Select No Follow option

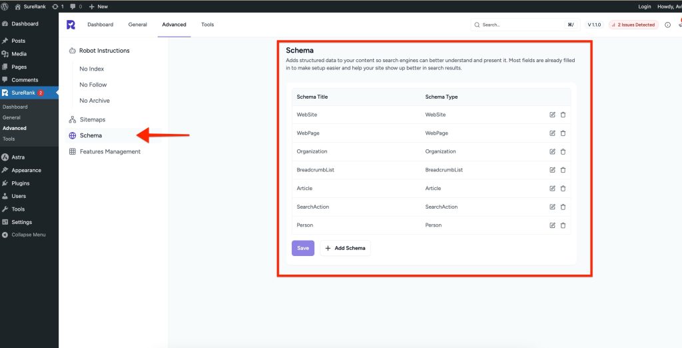coord(93,85)
